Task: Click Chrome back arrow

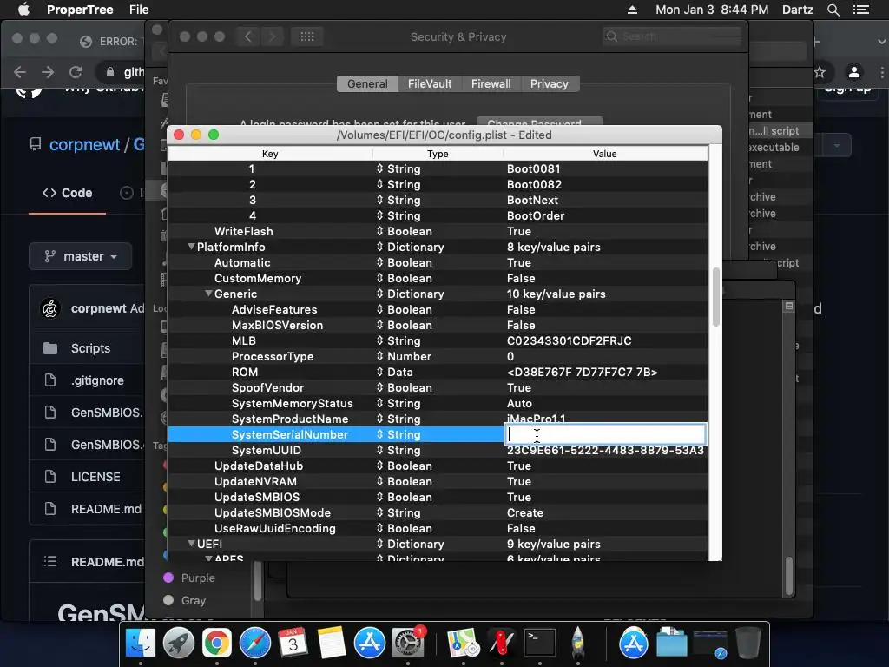Action: 20,72
